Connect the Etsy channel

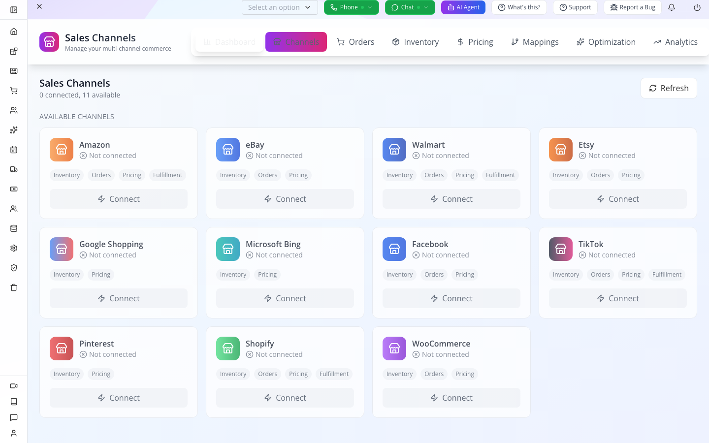[618, 199]
